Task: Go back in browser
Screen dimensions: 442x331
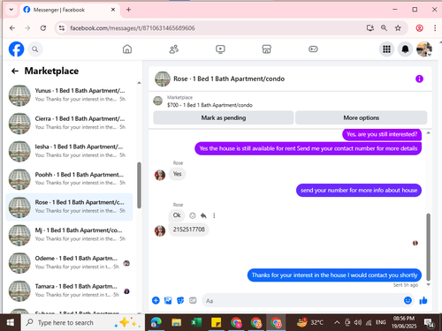Action: pyautogui.click(x=12, y=28)
